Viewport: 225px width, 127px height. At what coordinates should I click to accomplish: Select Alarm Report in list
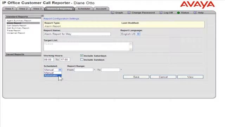click(x=23, y=23)
